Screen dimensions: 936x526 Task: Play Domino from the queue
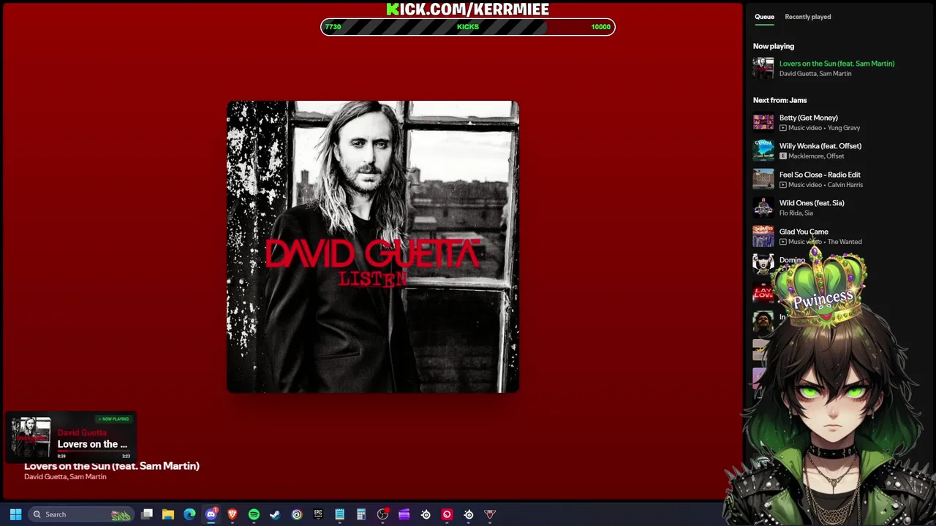[792, 260]
